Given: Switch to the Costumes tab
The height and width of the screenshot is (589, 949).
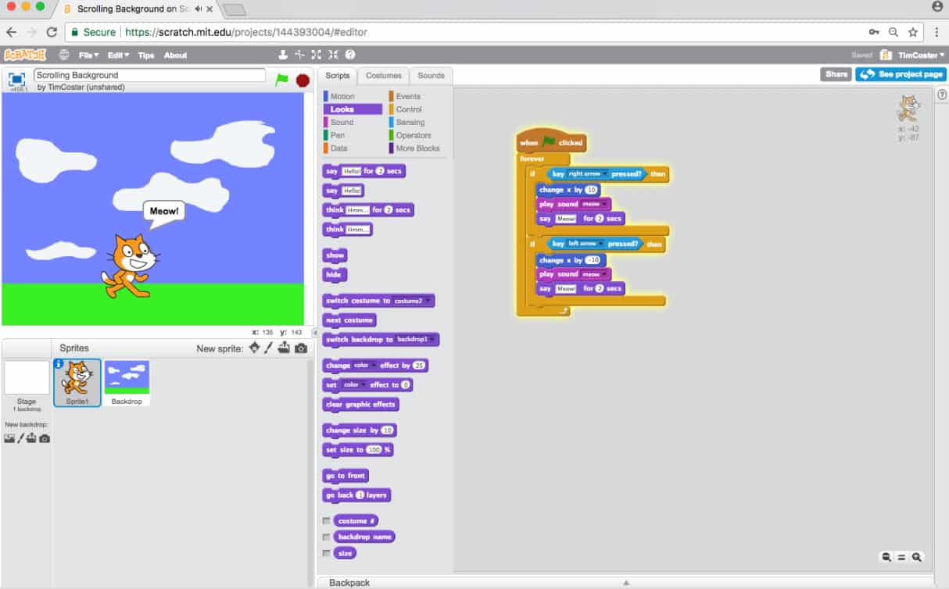Looking at the screenshot, I should point(384,76).
